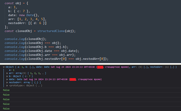
Task: Expand the arr: Array(5) entry
Action: pos(7,73)
